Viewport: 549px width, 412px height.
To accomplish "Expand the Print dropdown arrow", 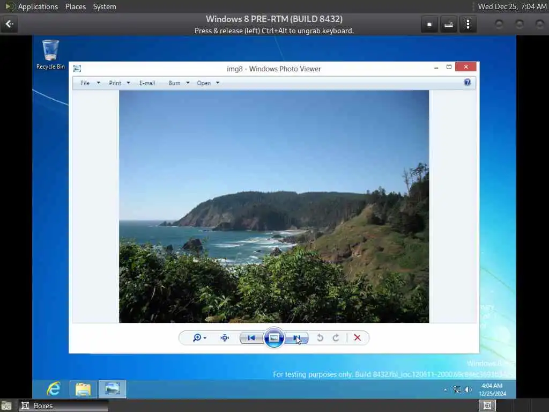I will click(x=128, y=83).
